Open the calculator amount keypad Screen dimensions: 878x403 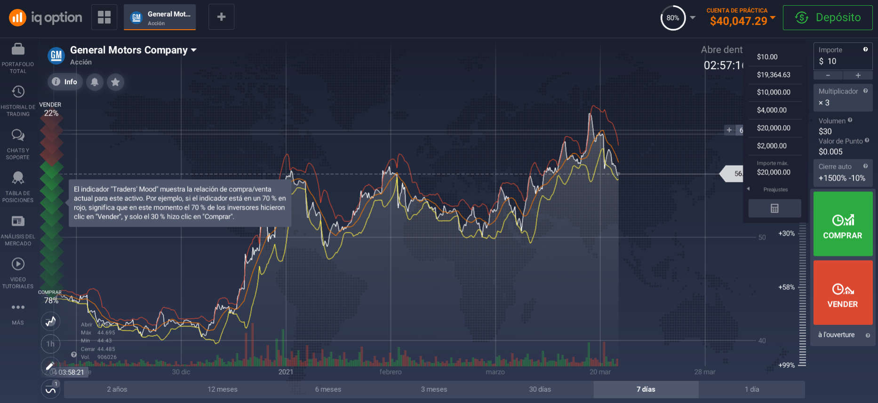(774, 208)
